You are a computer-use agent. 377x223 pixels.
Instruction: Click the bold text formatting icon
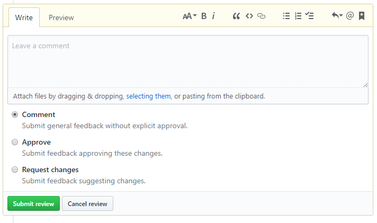[x=204, y=16]
